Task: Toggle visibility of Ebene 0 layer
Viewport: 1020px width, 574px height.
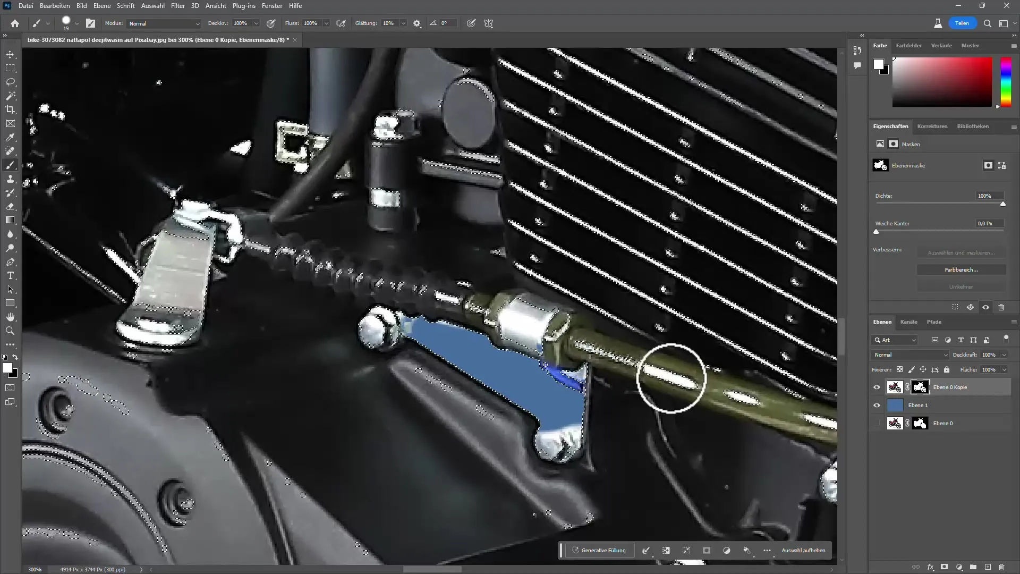Action: coord(877,423)
